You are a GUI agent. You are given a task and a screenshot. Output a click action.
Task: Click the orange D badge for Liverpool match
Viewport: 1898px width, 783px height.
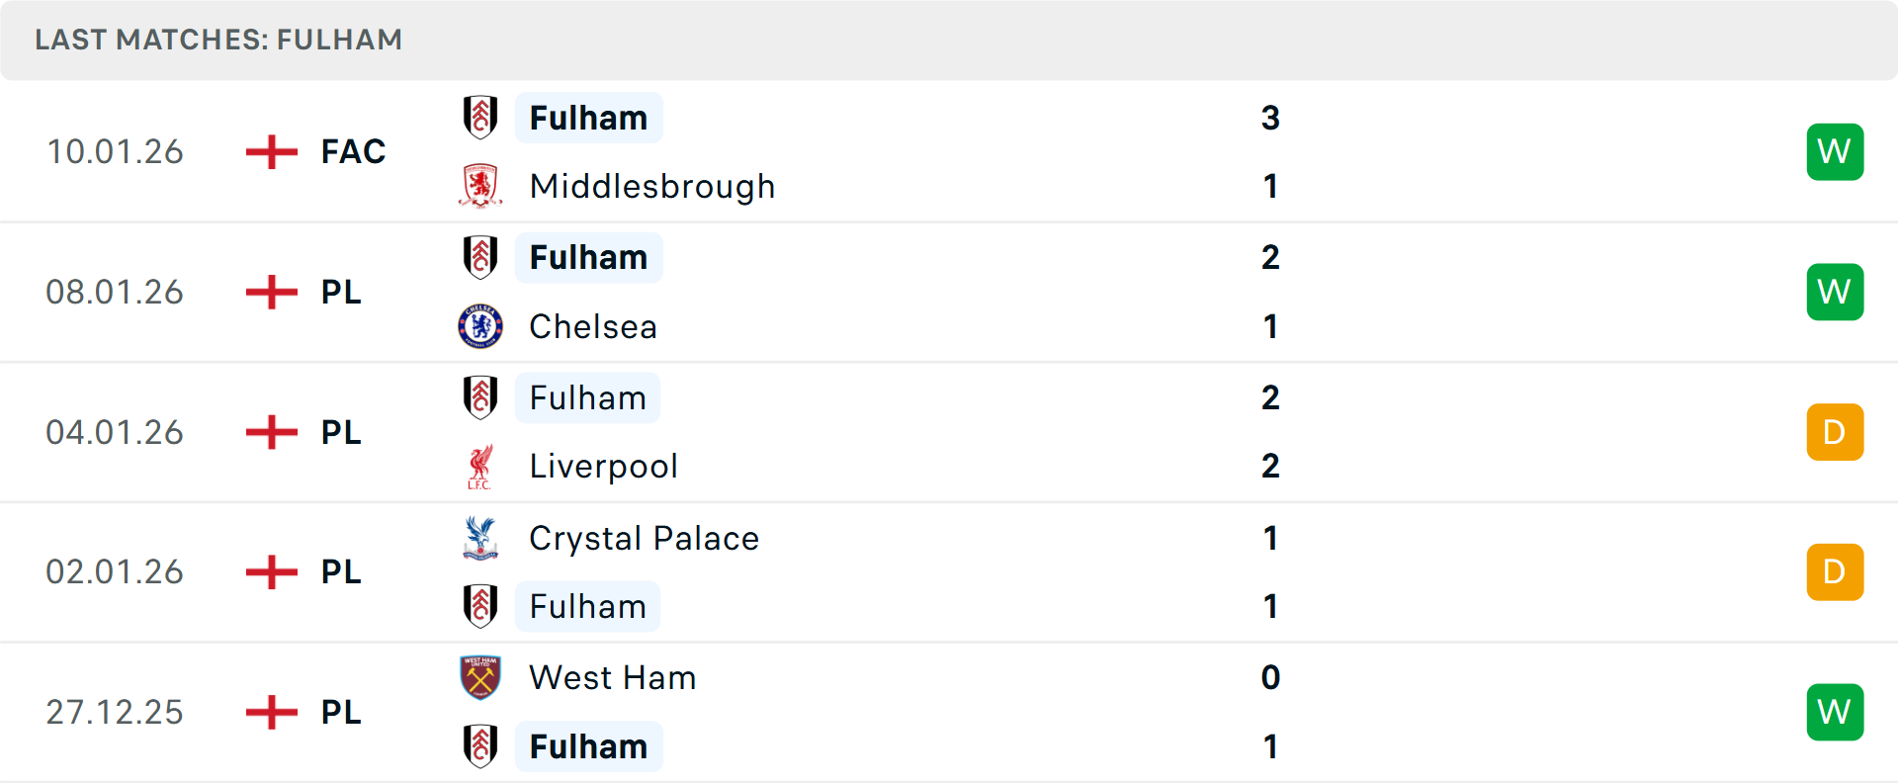tap(1835, 432)
